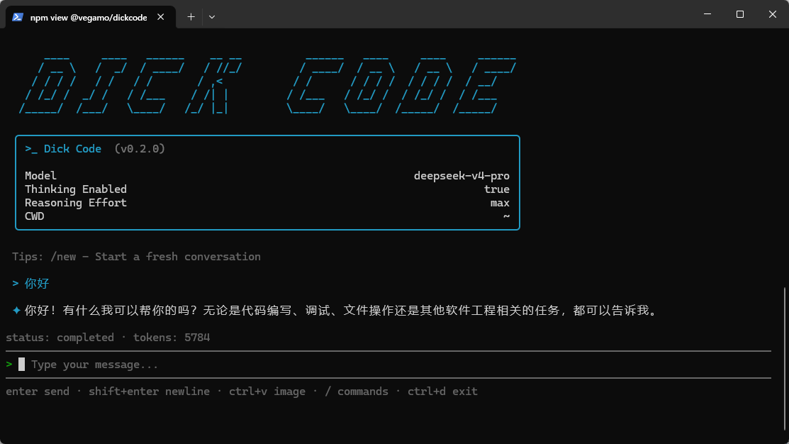789x444 pixels.
Task: Click the 'true' value for Thinking
Action: (x=497, y=189)
